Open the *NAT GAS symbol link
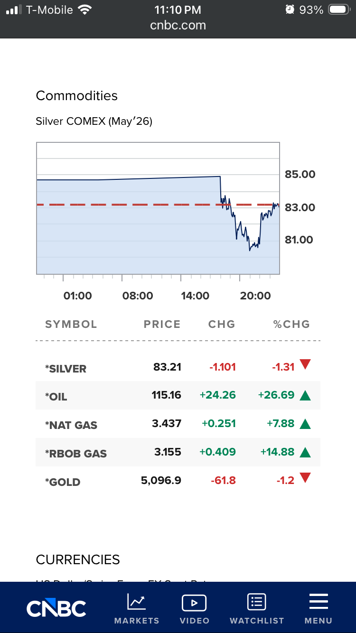The height and width of the screenshot is (633, 356). pyautogui.click(x=71, y=425)
